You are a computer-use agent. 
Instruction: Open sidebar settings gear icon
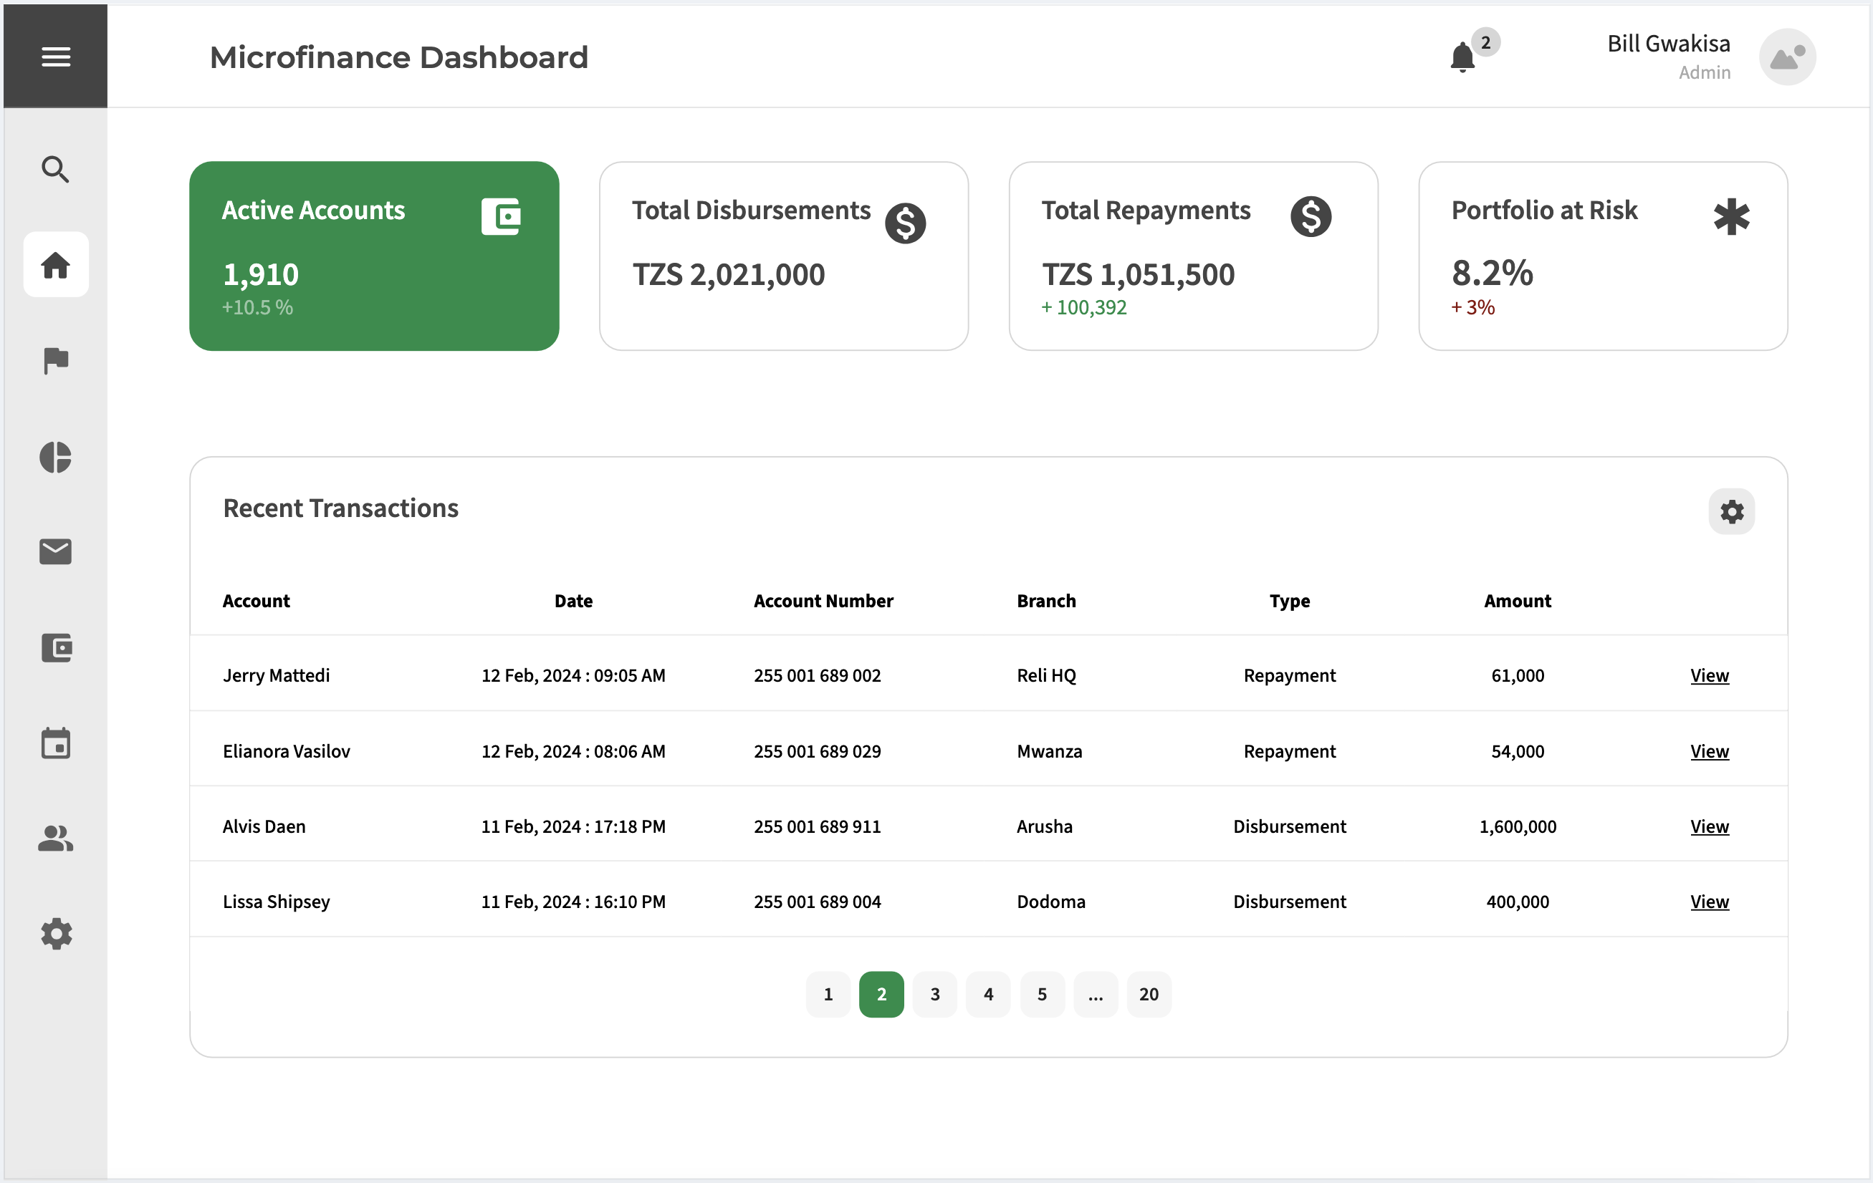pos(55,934)
